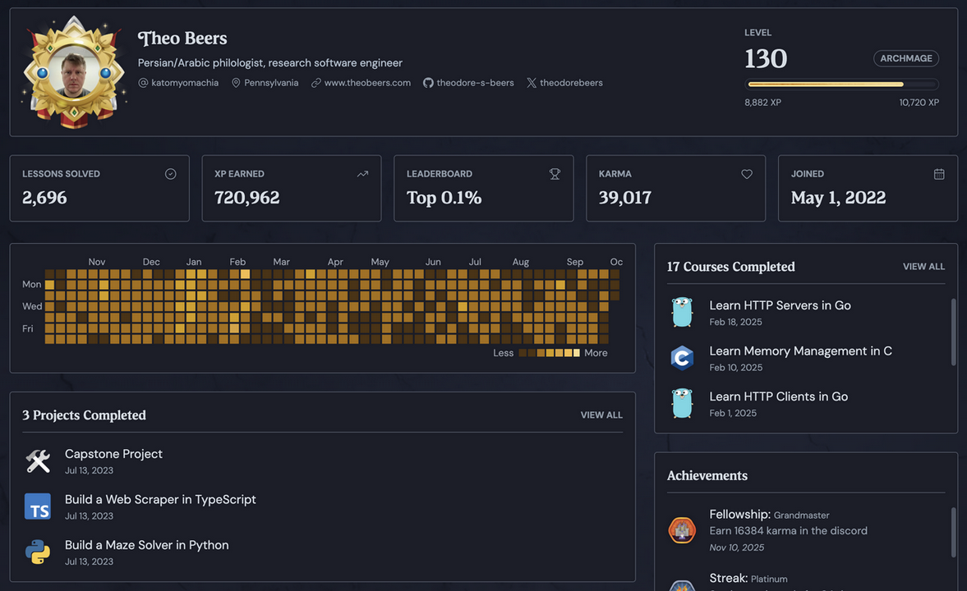
Task: Click the Wed row label in heatmap
Action: tap(32, 306)
